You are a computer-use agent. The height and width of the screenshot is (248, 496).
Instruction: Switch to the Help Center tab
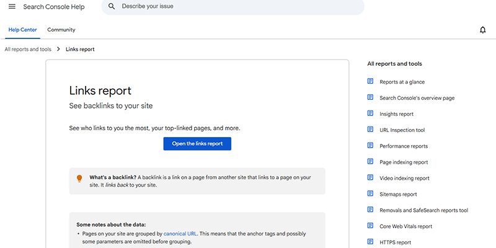tap(22, 30)
